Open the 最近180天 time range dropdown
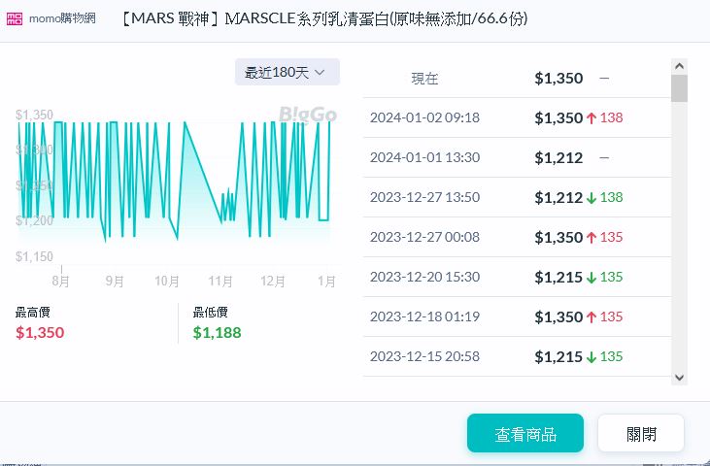 pos(287,72)
